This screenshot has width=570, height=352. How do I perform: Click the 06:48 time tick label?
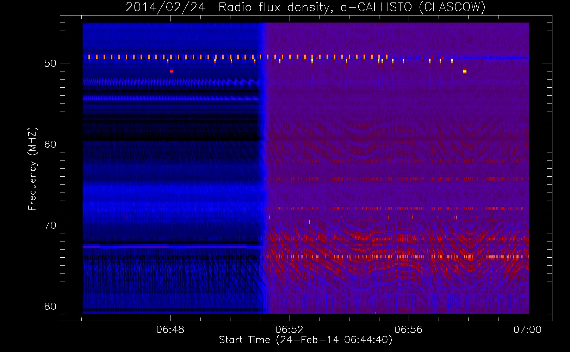[171, 330]
